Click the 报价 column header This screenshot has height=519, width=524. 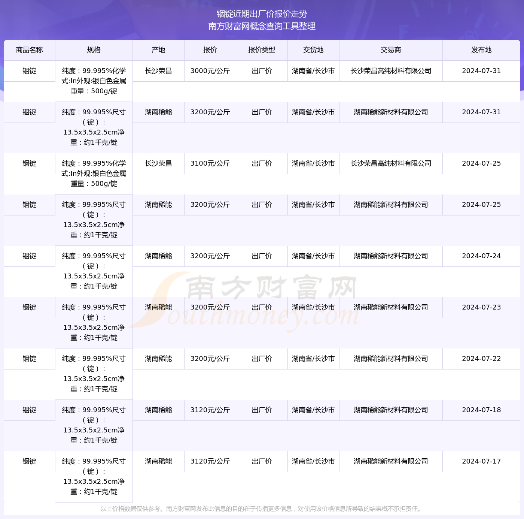210,50
